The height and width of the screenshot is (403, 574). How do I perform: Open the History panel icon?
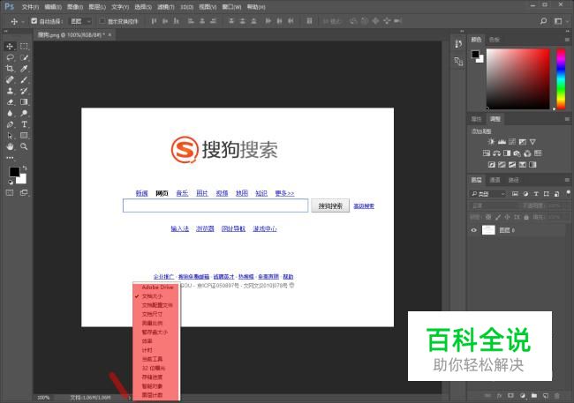point(458,44)
